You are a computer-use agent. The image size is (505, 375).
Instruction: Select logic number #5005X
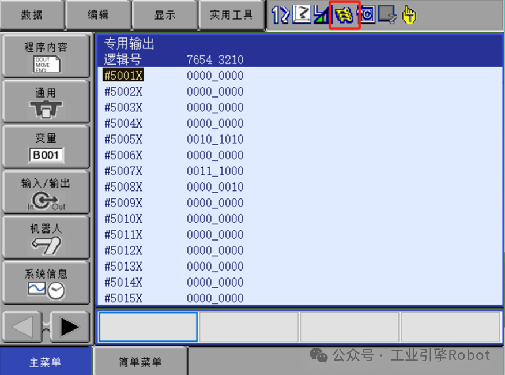[x=123, y=139]
